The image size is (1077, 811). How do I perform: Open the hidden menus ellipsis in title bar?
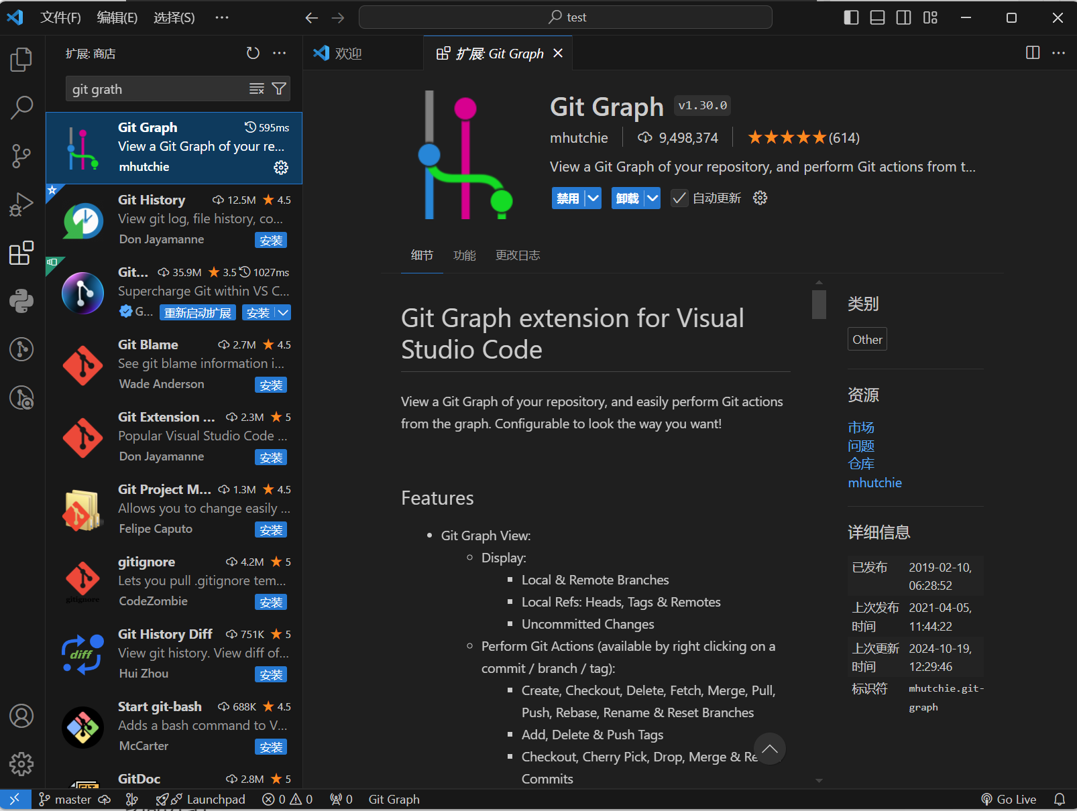tap(222, 17)
